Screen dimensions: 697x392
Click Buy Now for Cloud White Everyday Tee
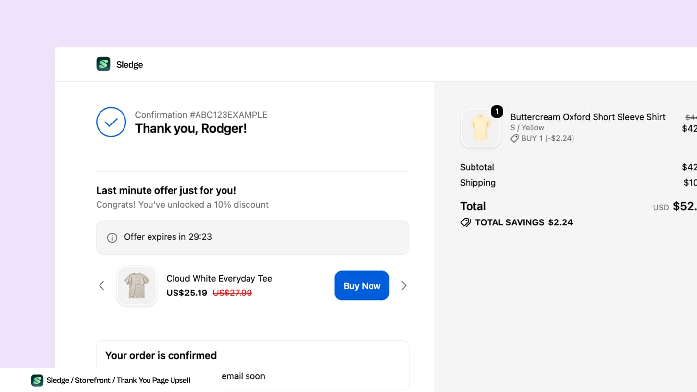point(362,286)
